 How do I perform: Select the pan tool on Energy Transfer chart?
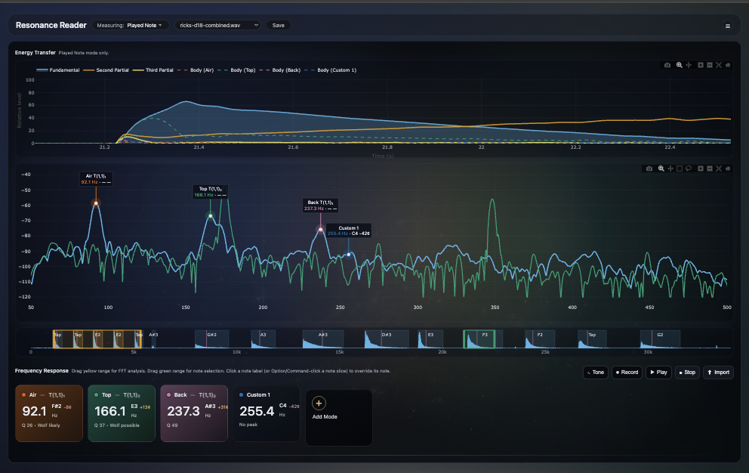(x=689, y=65)
